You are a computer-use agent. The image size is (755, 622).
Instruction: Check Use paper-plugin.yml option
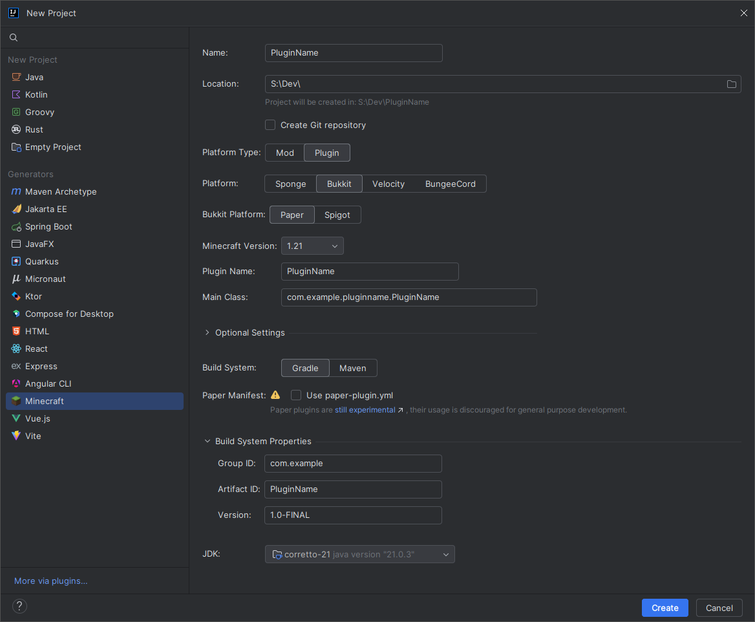click(x=296, y=395)
